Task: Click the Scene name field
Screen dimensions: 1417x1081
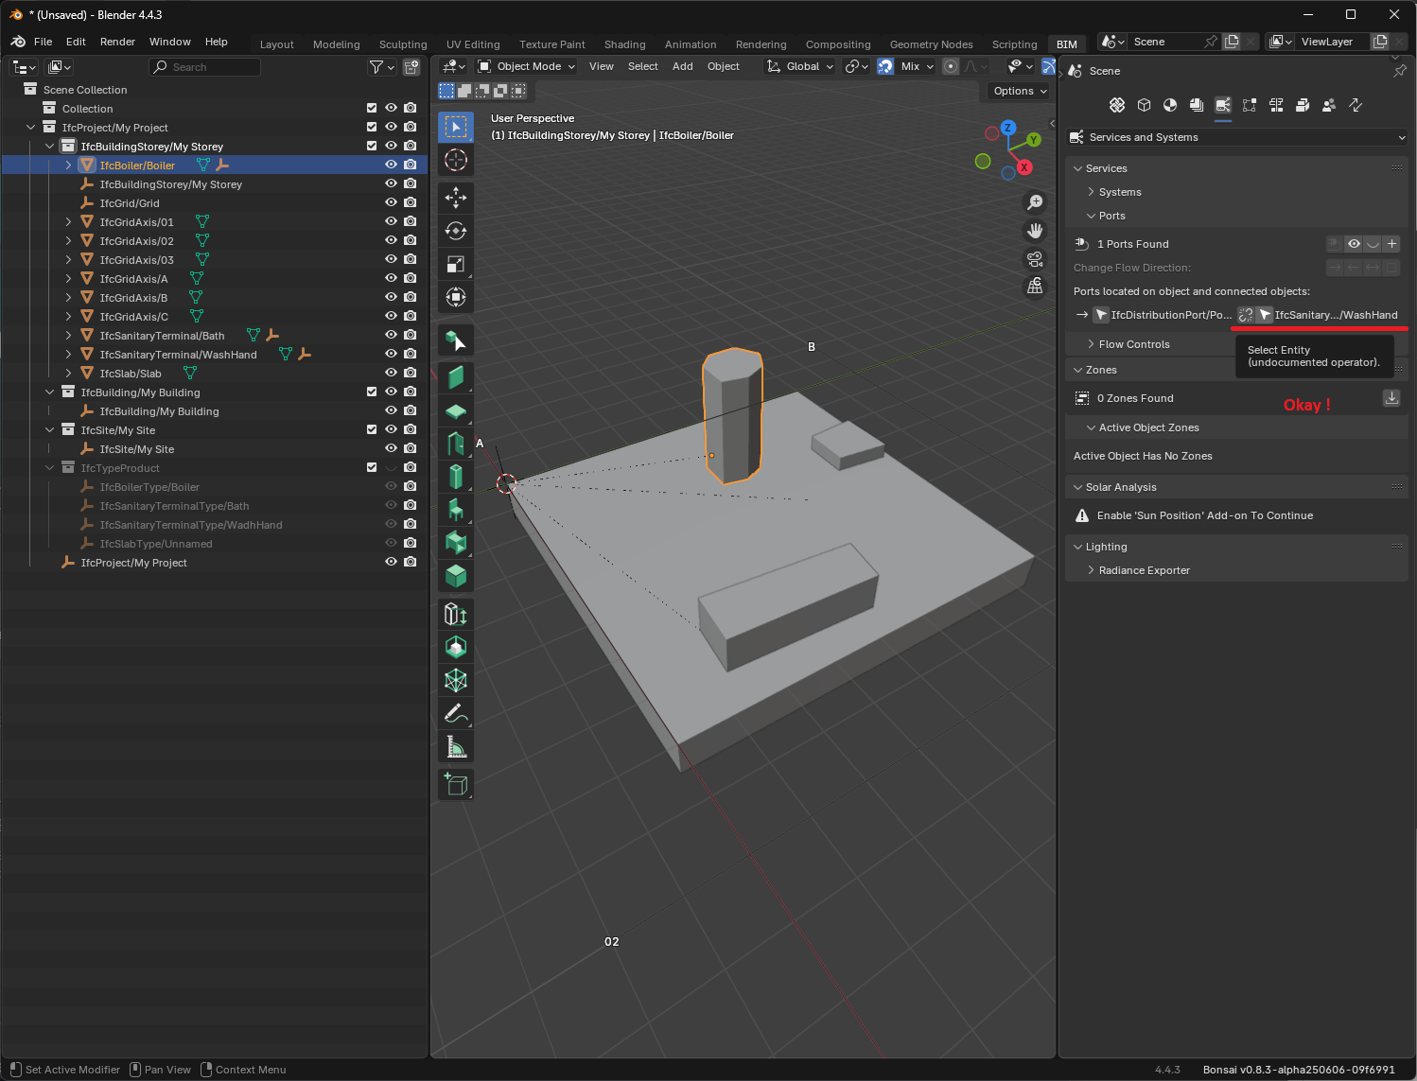Action: coord(1164,42)
